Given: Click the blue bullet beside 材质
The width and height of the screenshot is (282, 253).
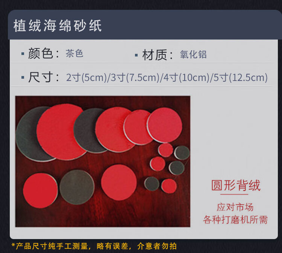Looking at the screenshot, I should point(136,55).
